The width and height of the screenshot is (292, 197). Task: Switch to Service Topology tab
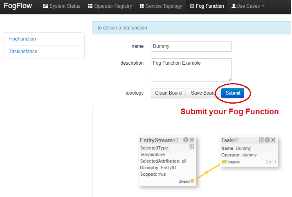[161, 6]
